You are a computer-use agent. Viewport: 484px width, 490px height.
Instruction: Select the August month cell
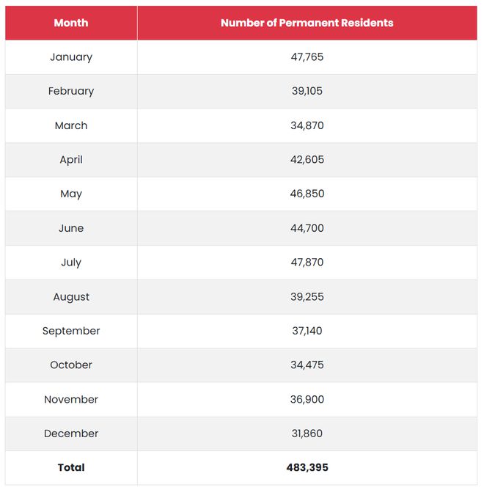[71, 297]
